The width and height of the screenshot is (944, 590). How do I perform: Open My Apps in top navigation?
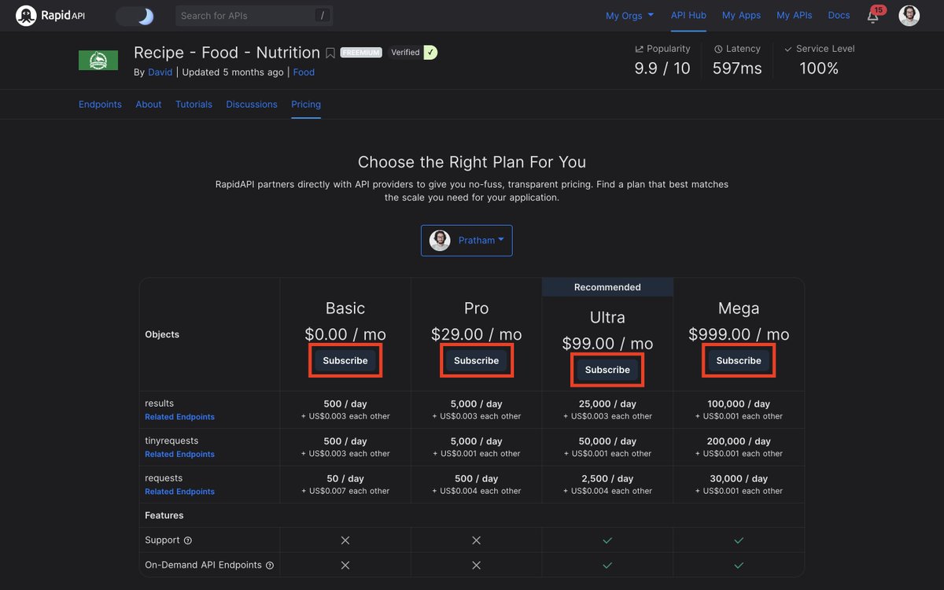click(741, 15)
